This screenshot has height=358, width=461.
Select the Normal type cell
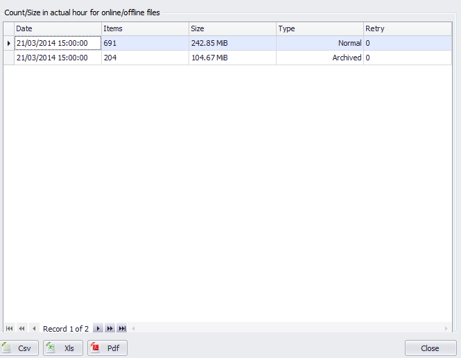320,43
